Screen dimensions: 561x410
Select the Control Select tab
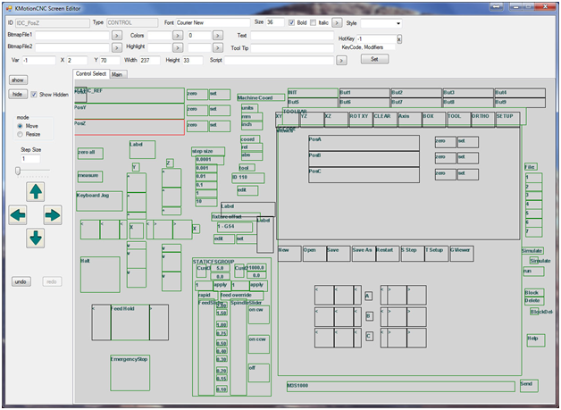point(91,74)
